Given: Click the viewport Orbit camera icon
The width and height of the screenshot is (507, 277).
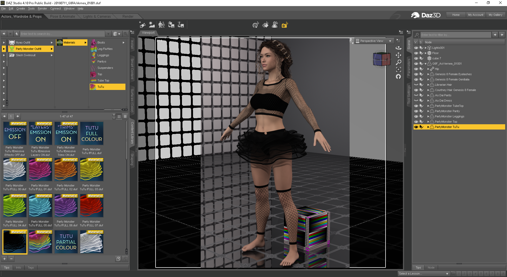Looking at the screenshot, I should [398, 48].
